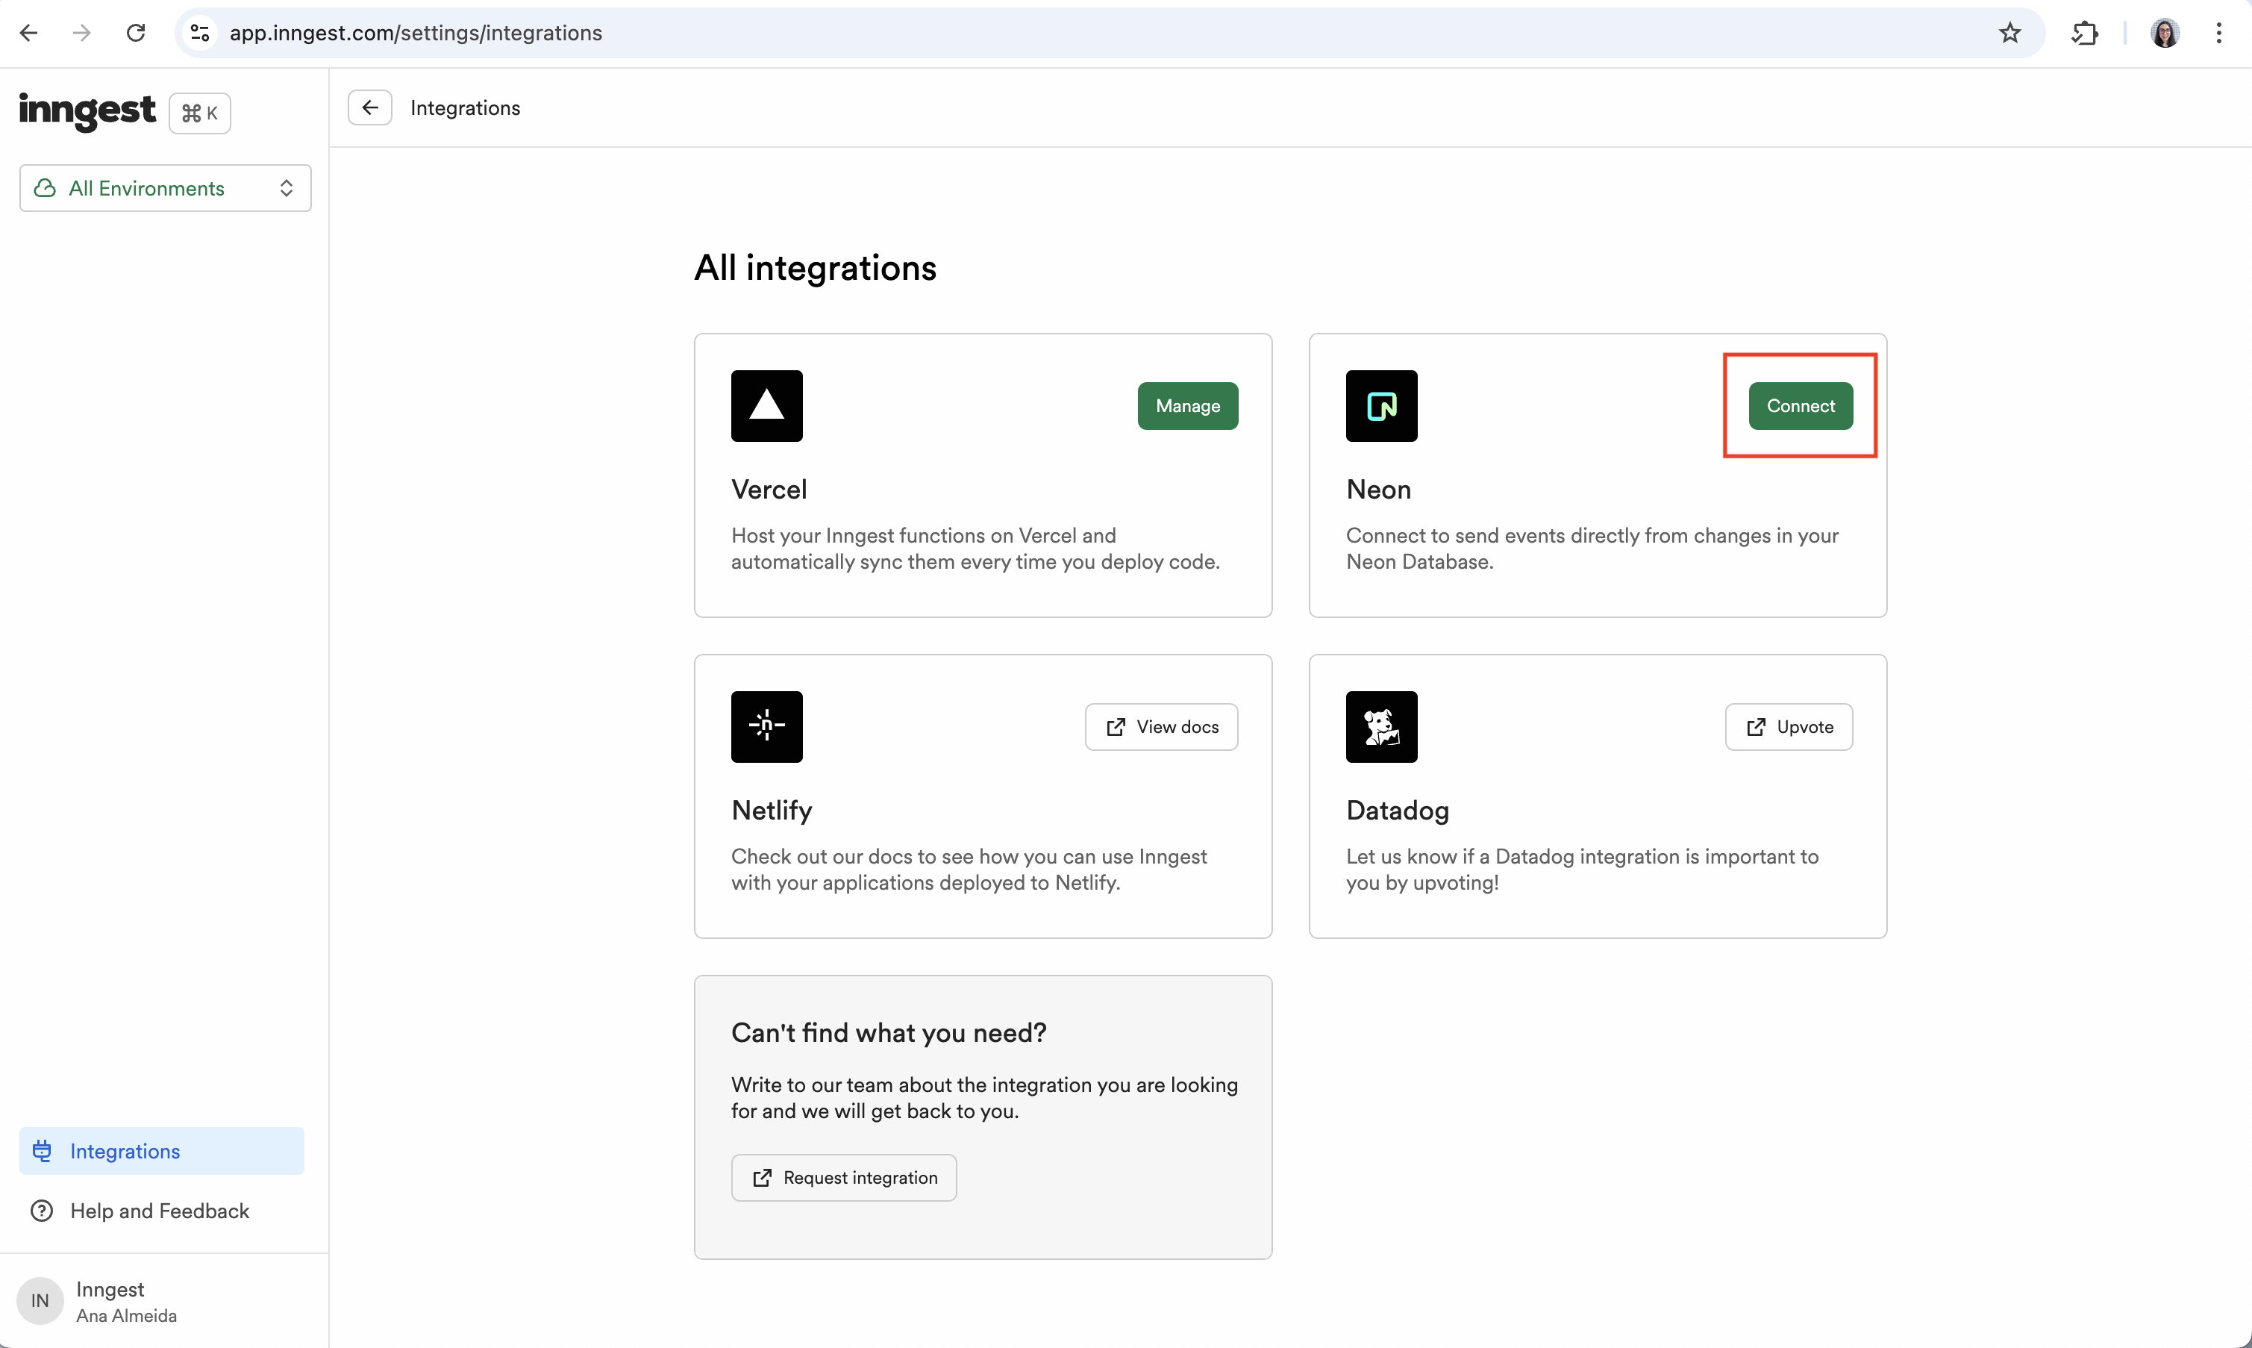Click the Neon integration icon
The image size is (2252, 1348).
click(1381, 405)
